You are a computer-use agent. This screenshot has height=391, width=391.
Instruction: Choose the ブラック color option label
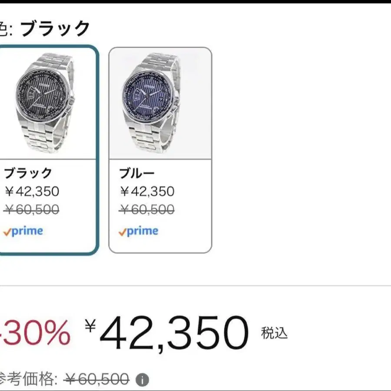[x=28, y=173]
